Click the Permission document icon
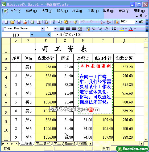Image resolution: width=149 pixels, height=152 pixels. [25, 22]
